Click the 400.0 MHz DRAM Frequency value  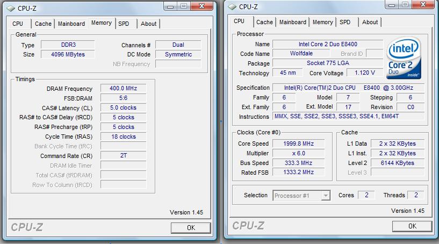click(123, 88)
